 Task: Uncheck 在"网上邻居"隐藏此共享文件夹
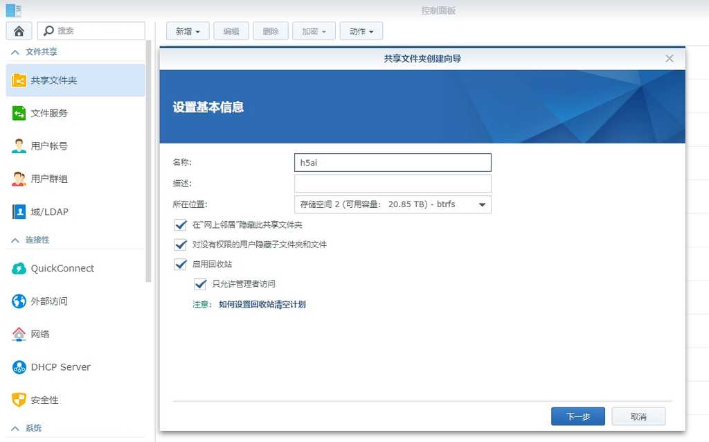tap(181, 224)
